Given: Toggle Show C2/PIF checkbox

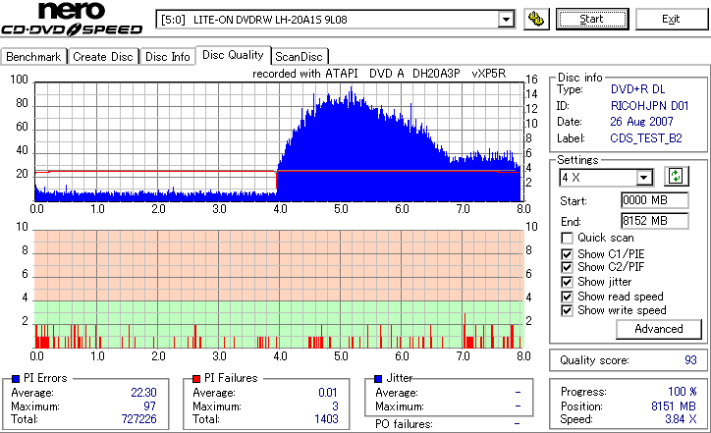Looking at the screenshot, I should pyautogui.click(x=567, y=267).
